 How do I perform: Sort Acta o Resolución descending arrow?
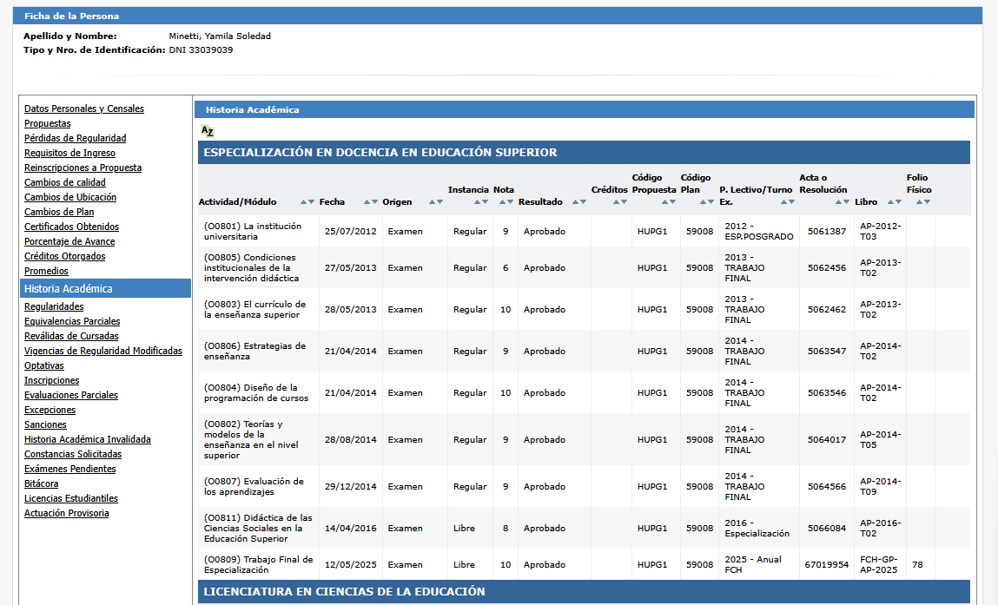click(847, 201)
